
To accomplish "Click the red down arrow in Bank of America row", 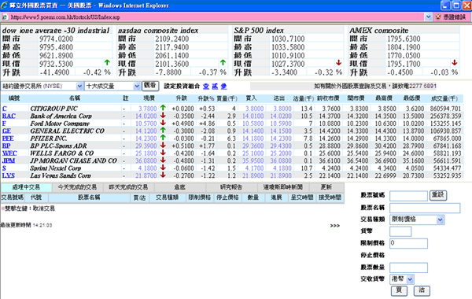I will (x=163, y=115).
